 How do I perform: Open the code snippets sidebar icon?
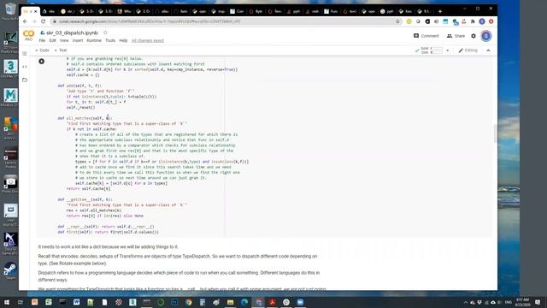(25, 67)
